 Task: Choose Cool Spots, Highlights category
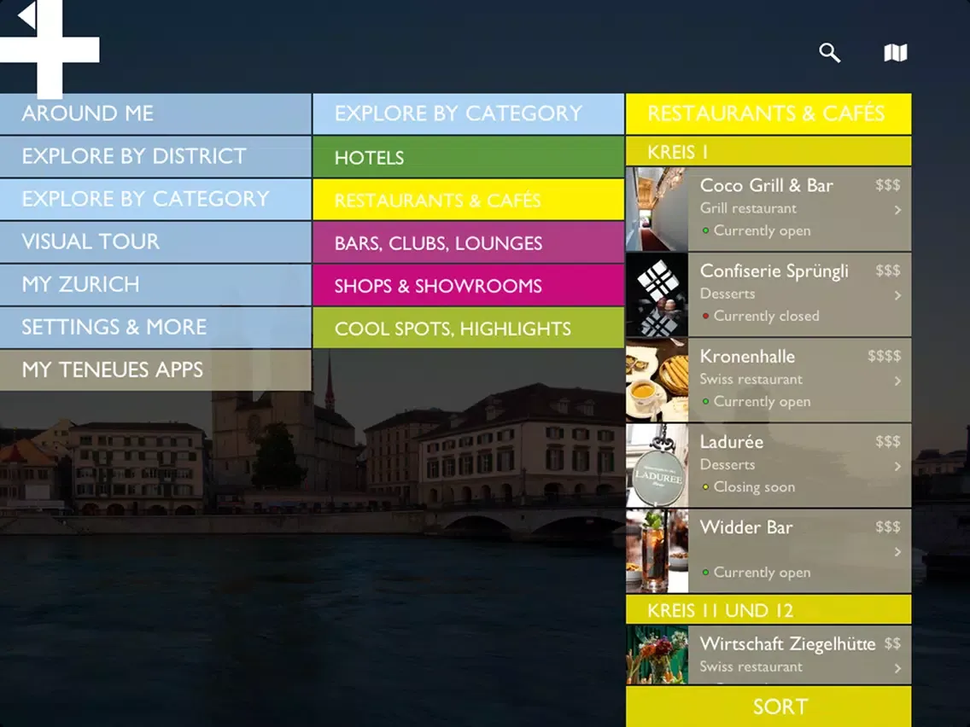[468, 328]
